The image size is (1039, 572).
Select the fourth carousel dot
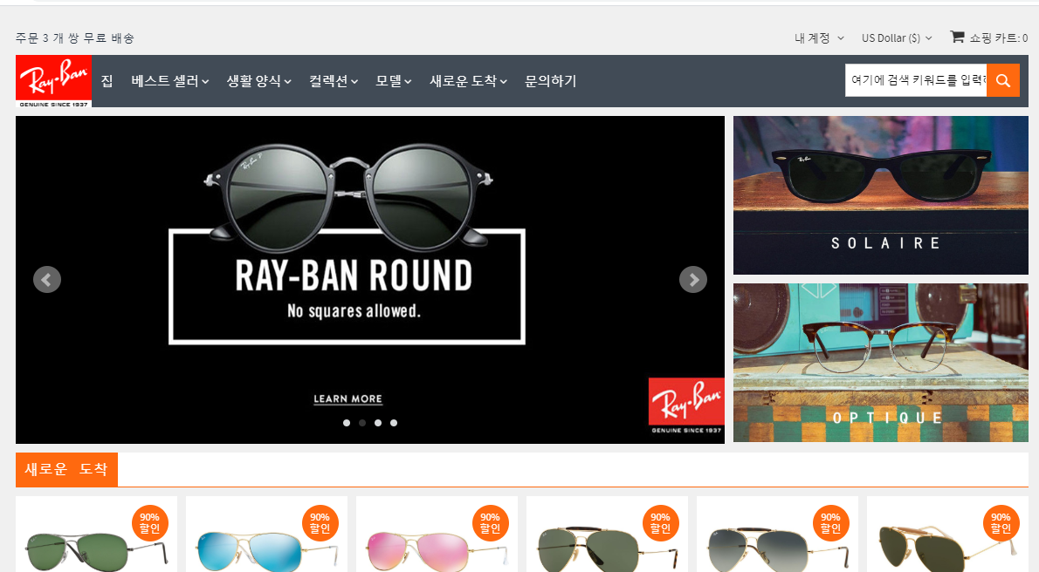[x=394, y=423]
